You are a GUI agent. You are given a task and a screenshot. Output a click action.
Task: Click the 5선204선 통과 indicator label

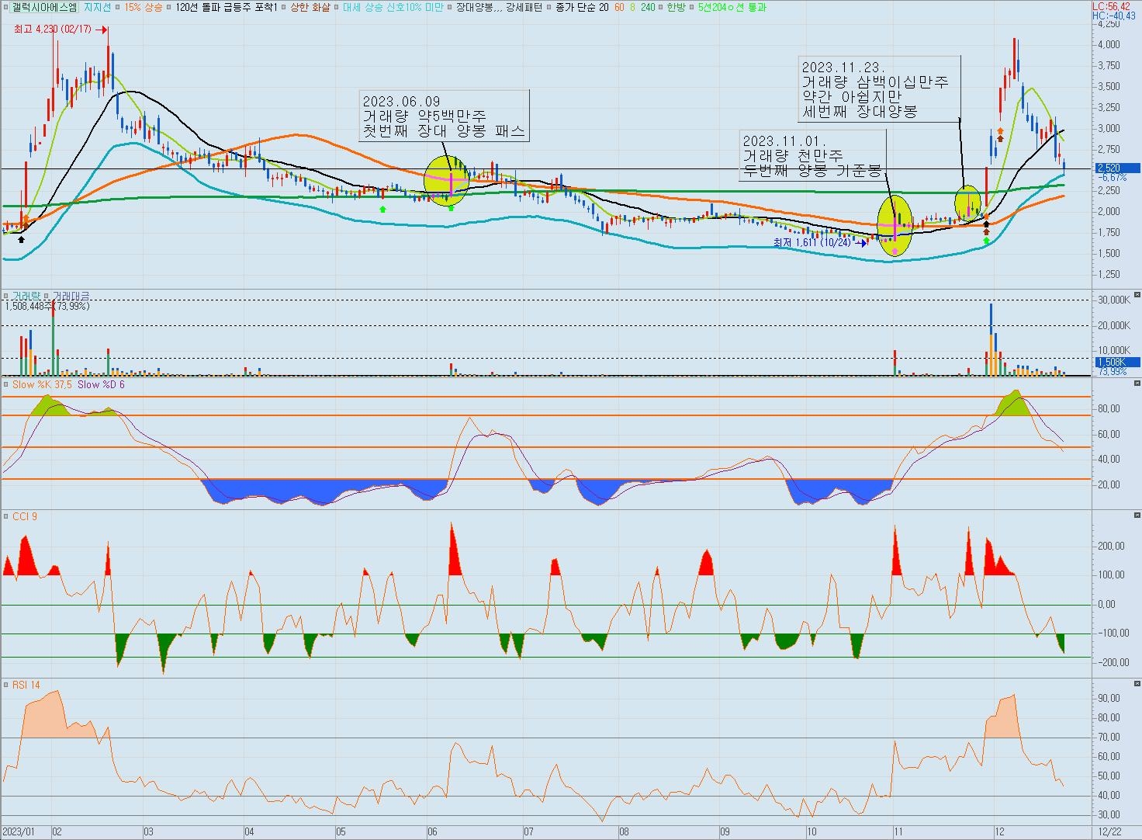coord(732,7)
